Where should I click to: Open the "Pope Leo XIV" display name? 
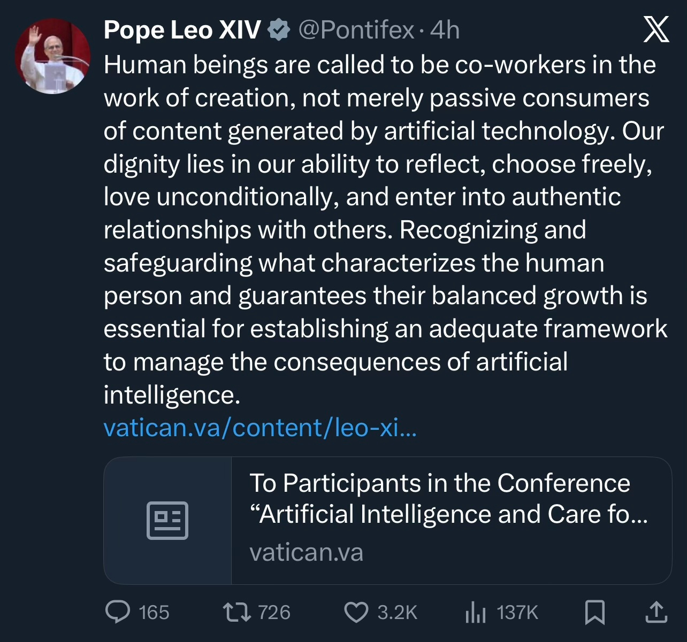(182, 30)
